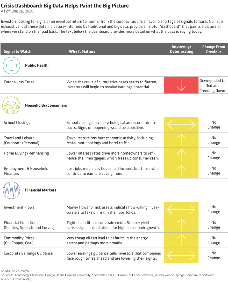Click the Crisis Dashboard title
This screenshot has width=228, height=282.
[65, 6]
